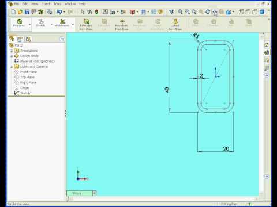Click Zoom In/Out magnifier icon
This screenshot has width=277, height=207.
194,12
